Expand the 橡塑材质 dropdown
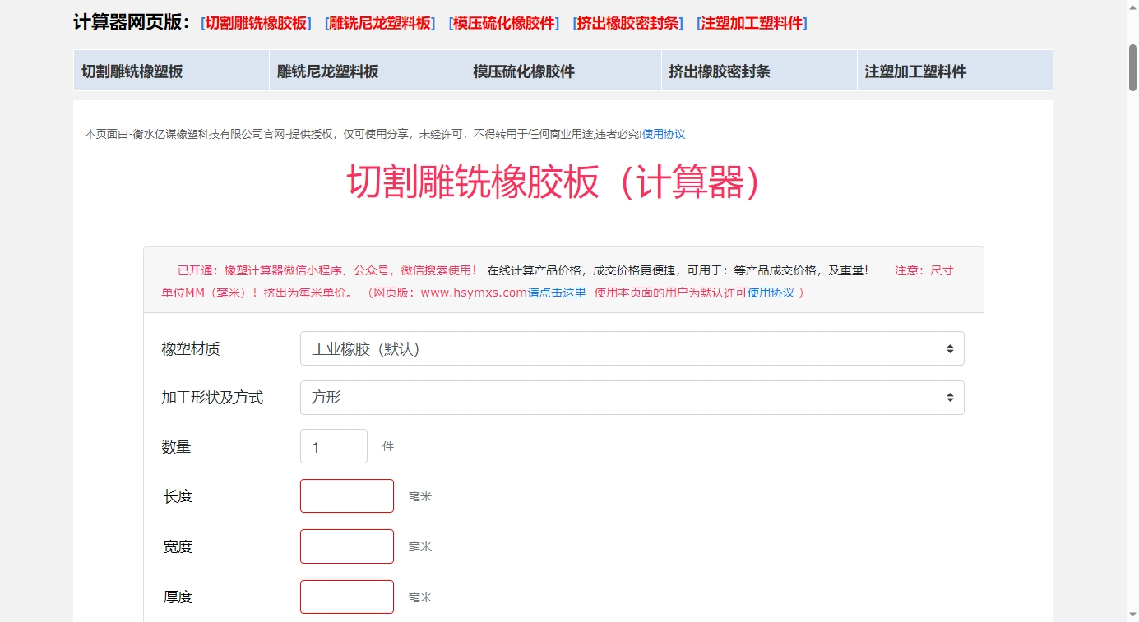This screenshot has height=622, width=1139. (632, 348)
